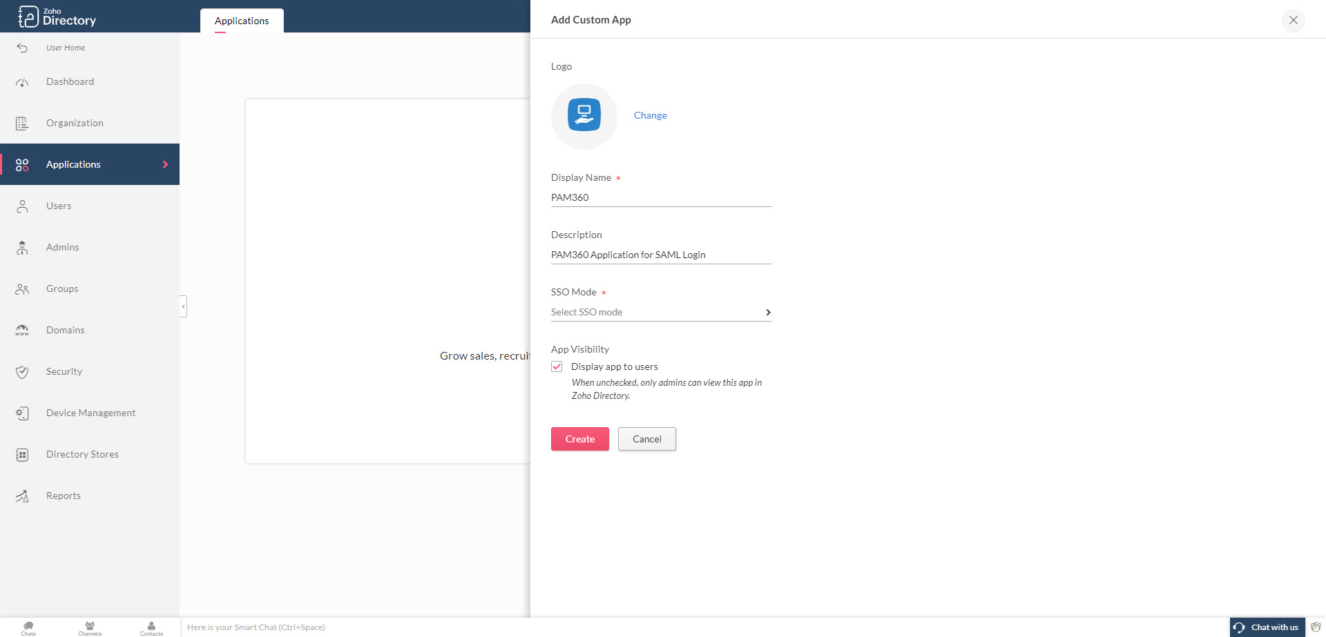Click the chat bubbles icon at bottom right corner
The image size is (1326, 637).
pyautogui.click(x=1316, y=627)
